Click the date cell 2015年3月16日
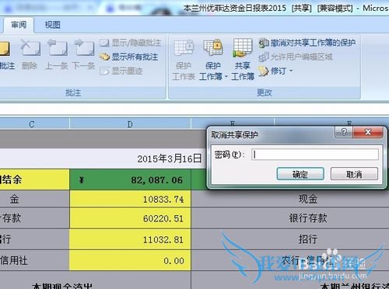 tap(169, 158)
